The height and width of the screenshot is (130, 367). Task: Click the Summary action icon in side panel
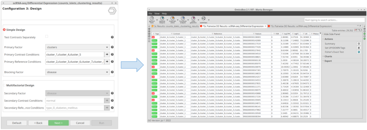358,44
